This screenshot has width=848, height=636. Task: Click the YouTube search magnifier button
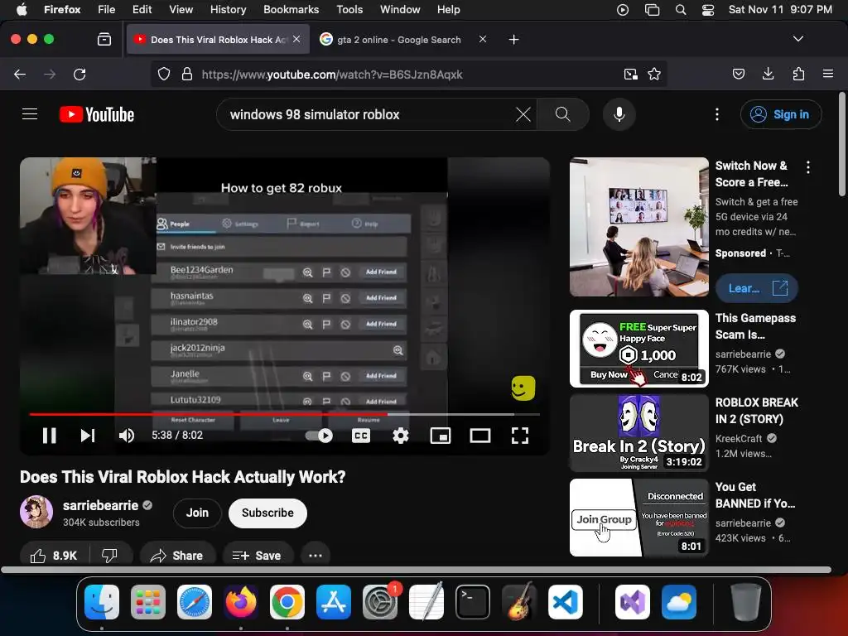[563, 114]
